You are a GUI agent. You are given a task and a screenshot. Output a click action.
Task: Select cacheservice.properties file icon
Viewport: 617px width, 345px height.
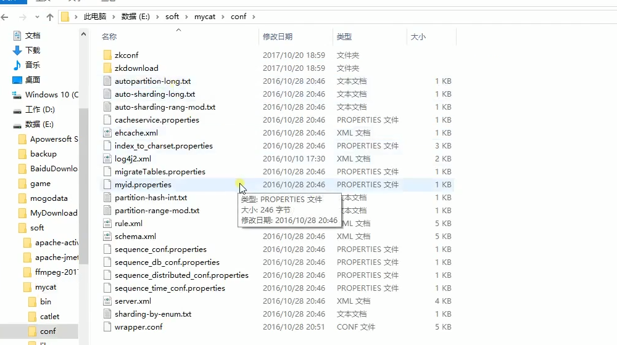coord(107,120)
